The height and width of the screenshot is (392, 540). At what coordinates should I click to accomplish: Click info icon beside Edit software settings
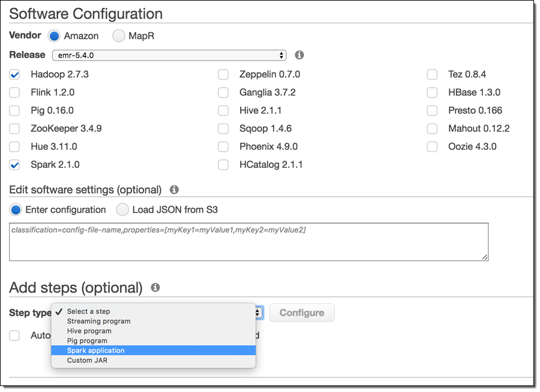[x=174, y=189]
